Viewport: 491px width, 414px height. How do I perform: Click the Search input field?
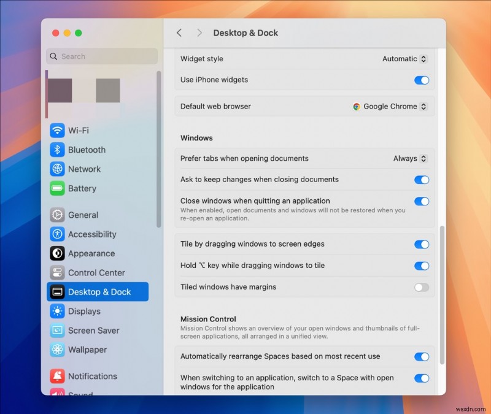click(x=102, y=56)
